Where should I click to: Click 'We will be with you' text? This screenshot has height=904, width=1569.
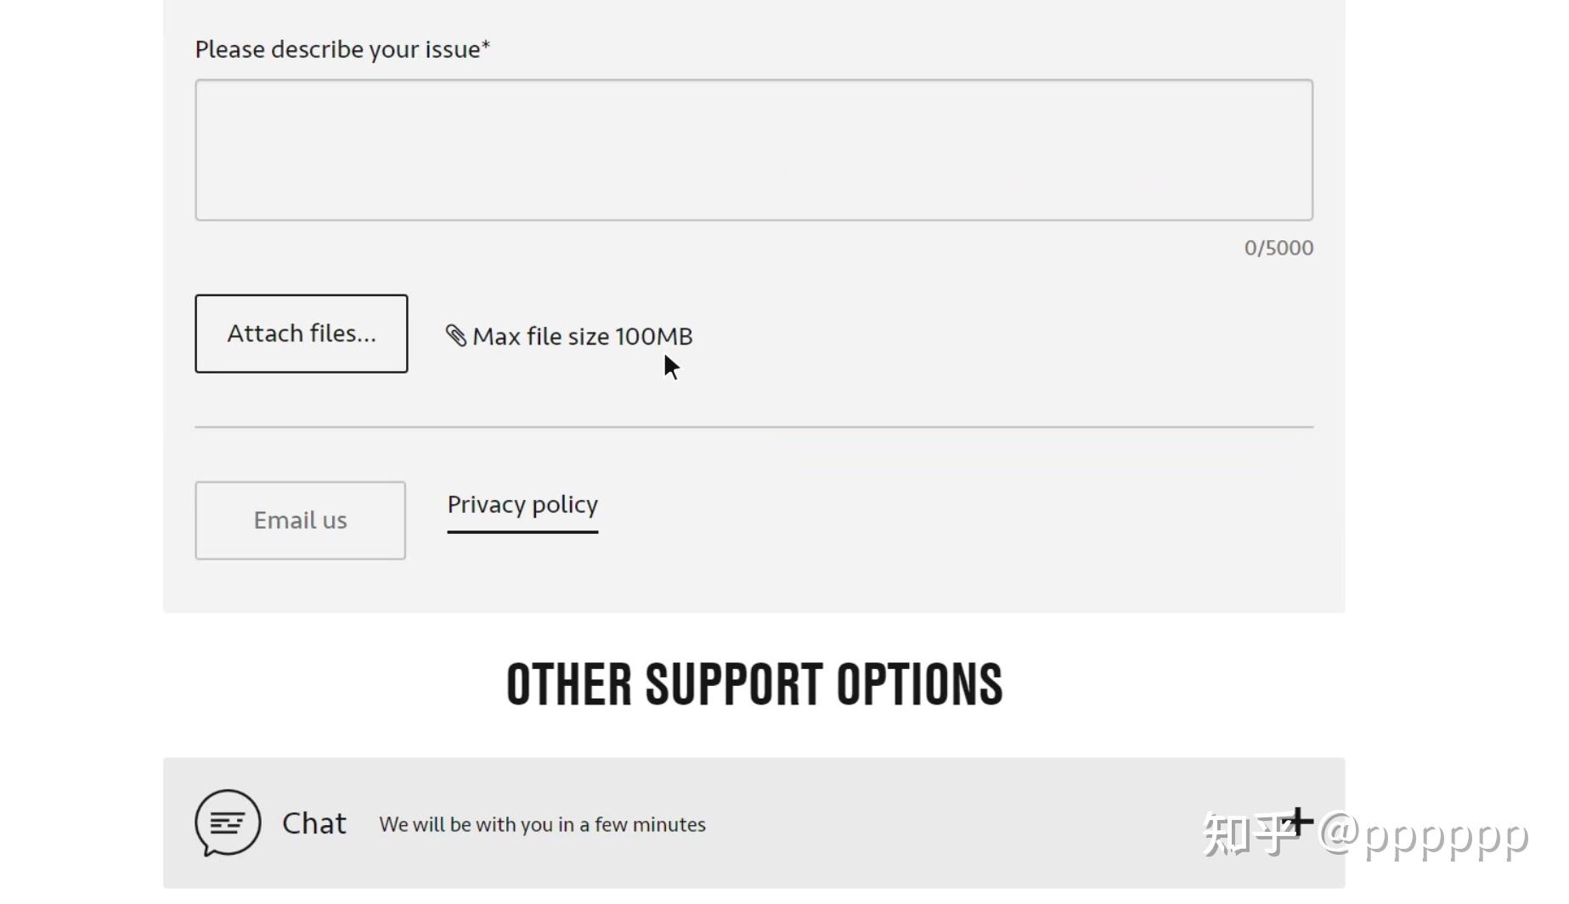542,824
